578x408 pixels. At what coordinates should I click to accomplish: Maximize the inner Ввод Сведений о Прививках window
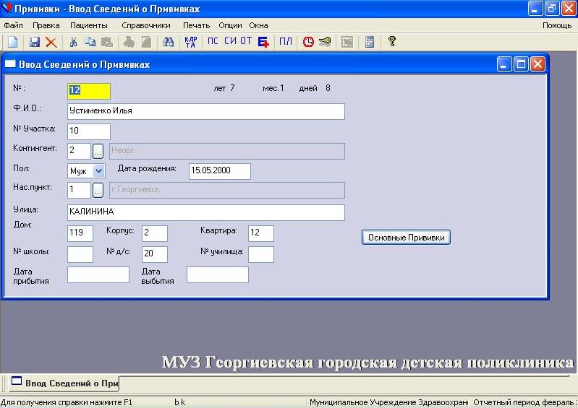tap(521, 64)
